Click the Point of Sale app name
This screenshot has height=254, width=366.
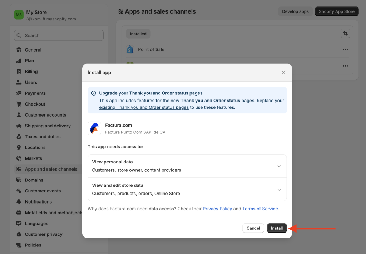[151, 49]
